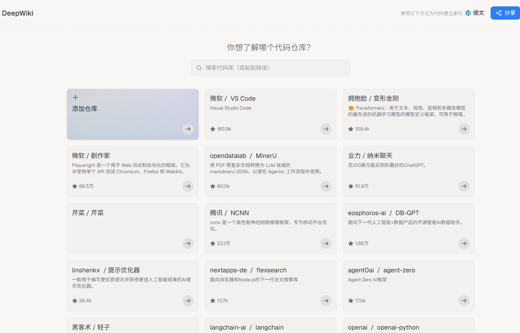Screen dimensions: 520x333
Task: Open the 黑客术 / 轻子 repository title
Action: coord(91,327)
